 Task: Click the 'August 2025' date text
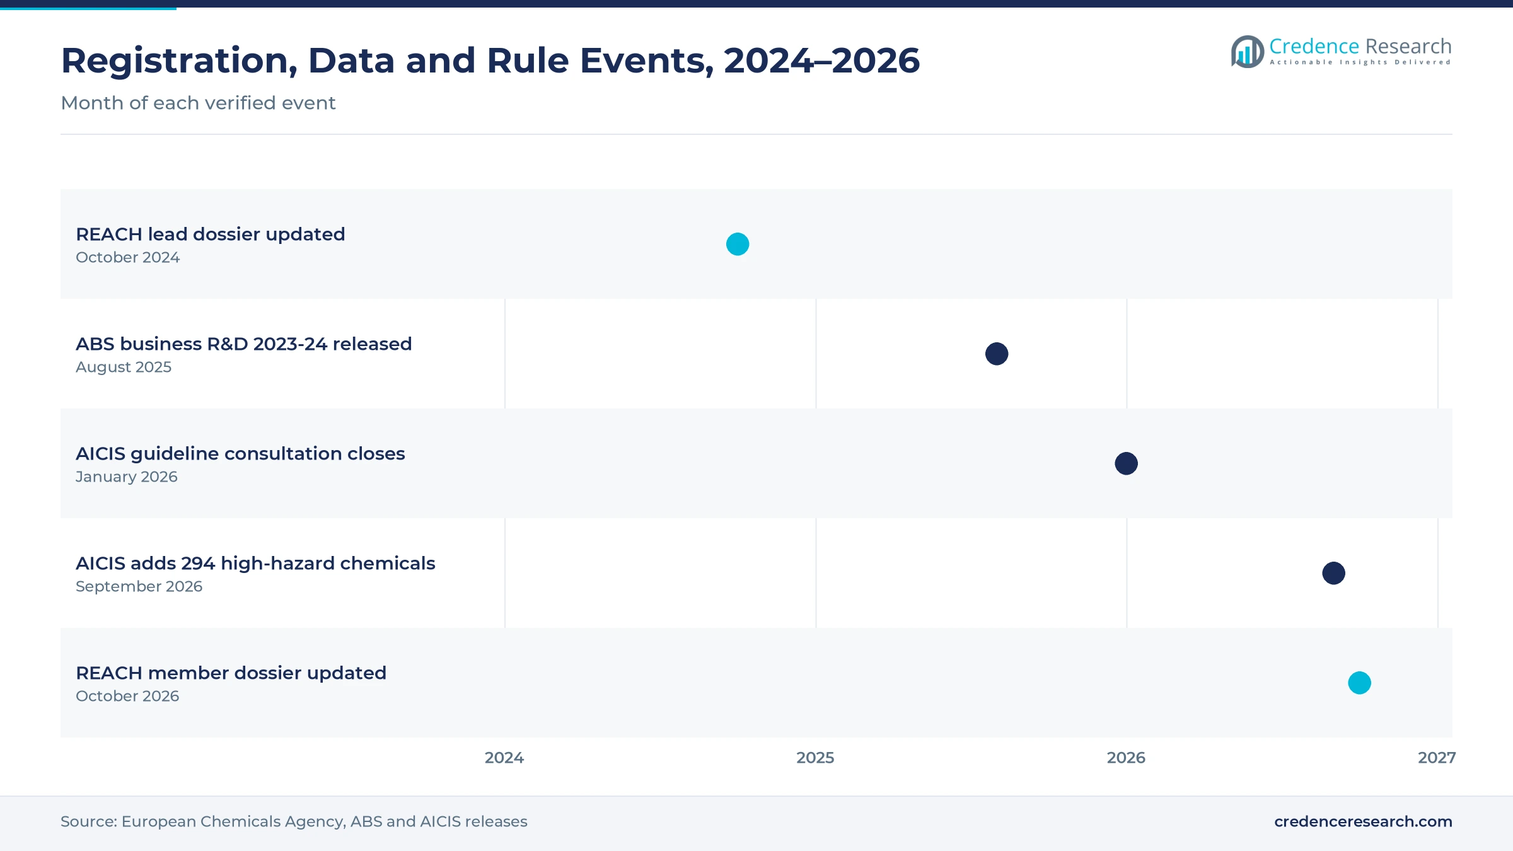click(x=124, y=367)
